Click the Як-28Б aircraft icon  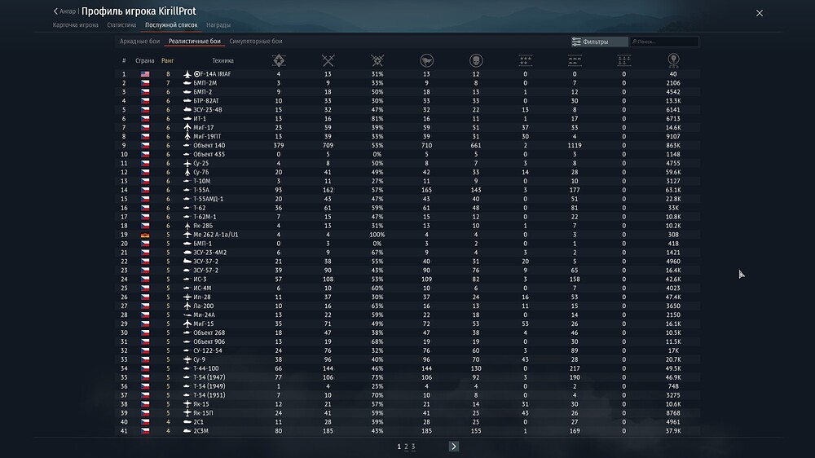tap(187, 226)
